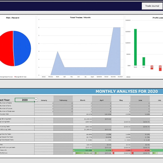Image resolution: width=163 pixels, height=163 pixels.
Task: Select the January column header
Action: click(x=44, y=100)
